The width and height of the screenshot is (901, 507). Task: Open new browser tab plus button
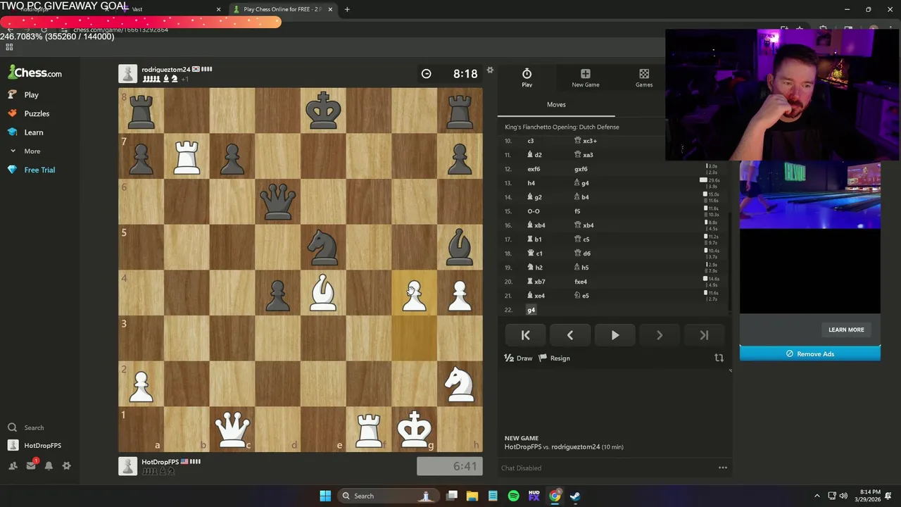point(347,9)
